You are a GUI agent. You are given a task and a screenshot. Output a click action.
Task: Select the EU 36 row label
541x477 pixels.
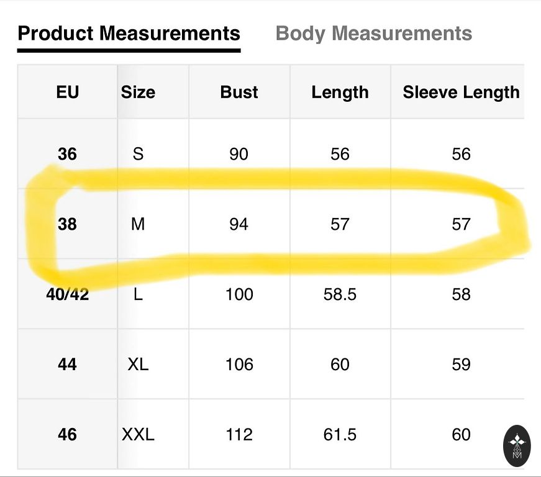[67, 153]
